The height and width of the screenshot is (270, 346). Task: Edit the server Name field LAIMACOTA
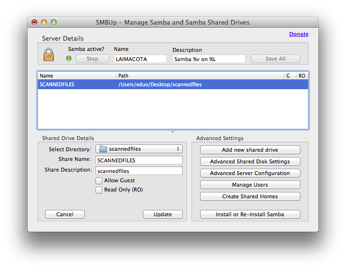tap(140, 59)
